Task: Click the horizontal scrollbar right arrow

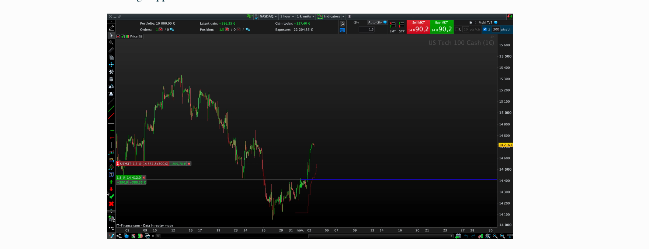Action: click(x=451, y=236)
